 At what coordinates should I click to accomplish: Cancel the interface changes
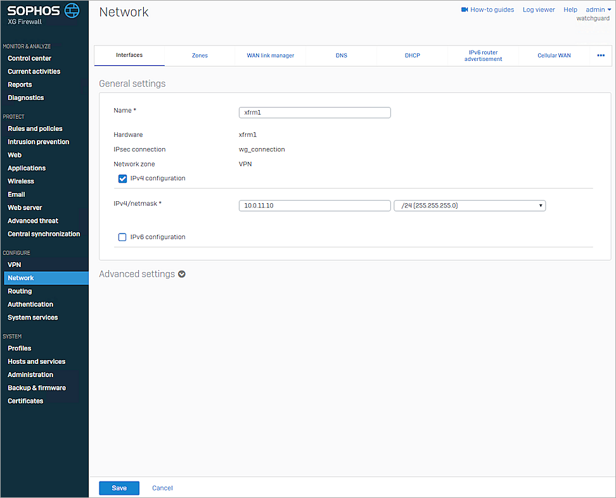(x=162, y=488)
